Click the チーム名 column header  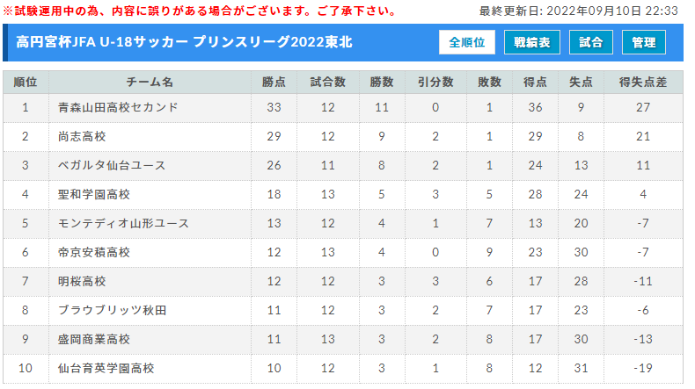point(150,82)
